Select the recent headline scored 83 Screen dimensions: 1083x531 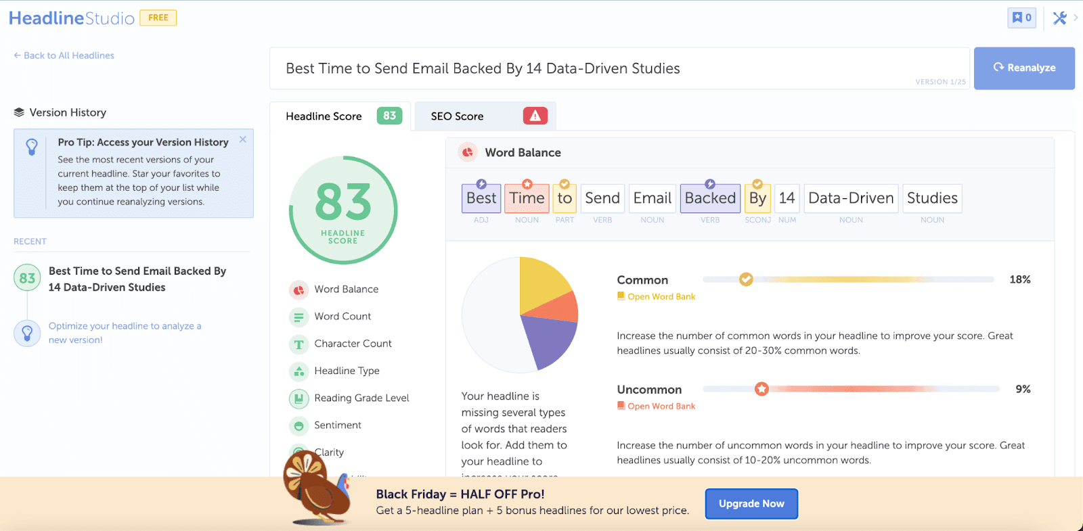tap(137, 279)
